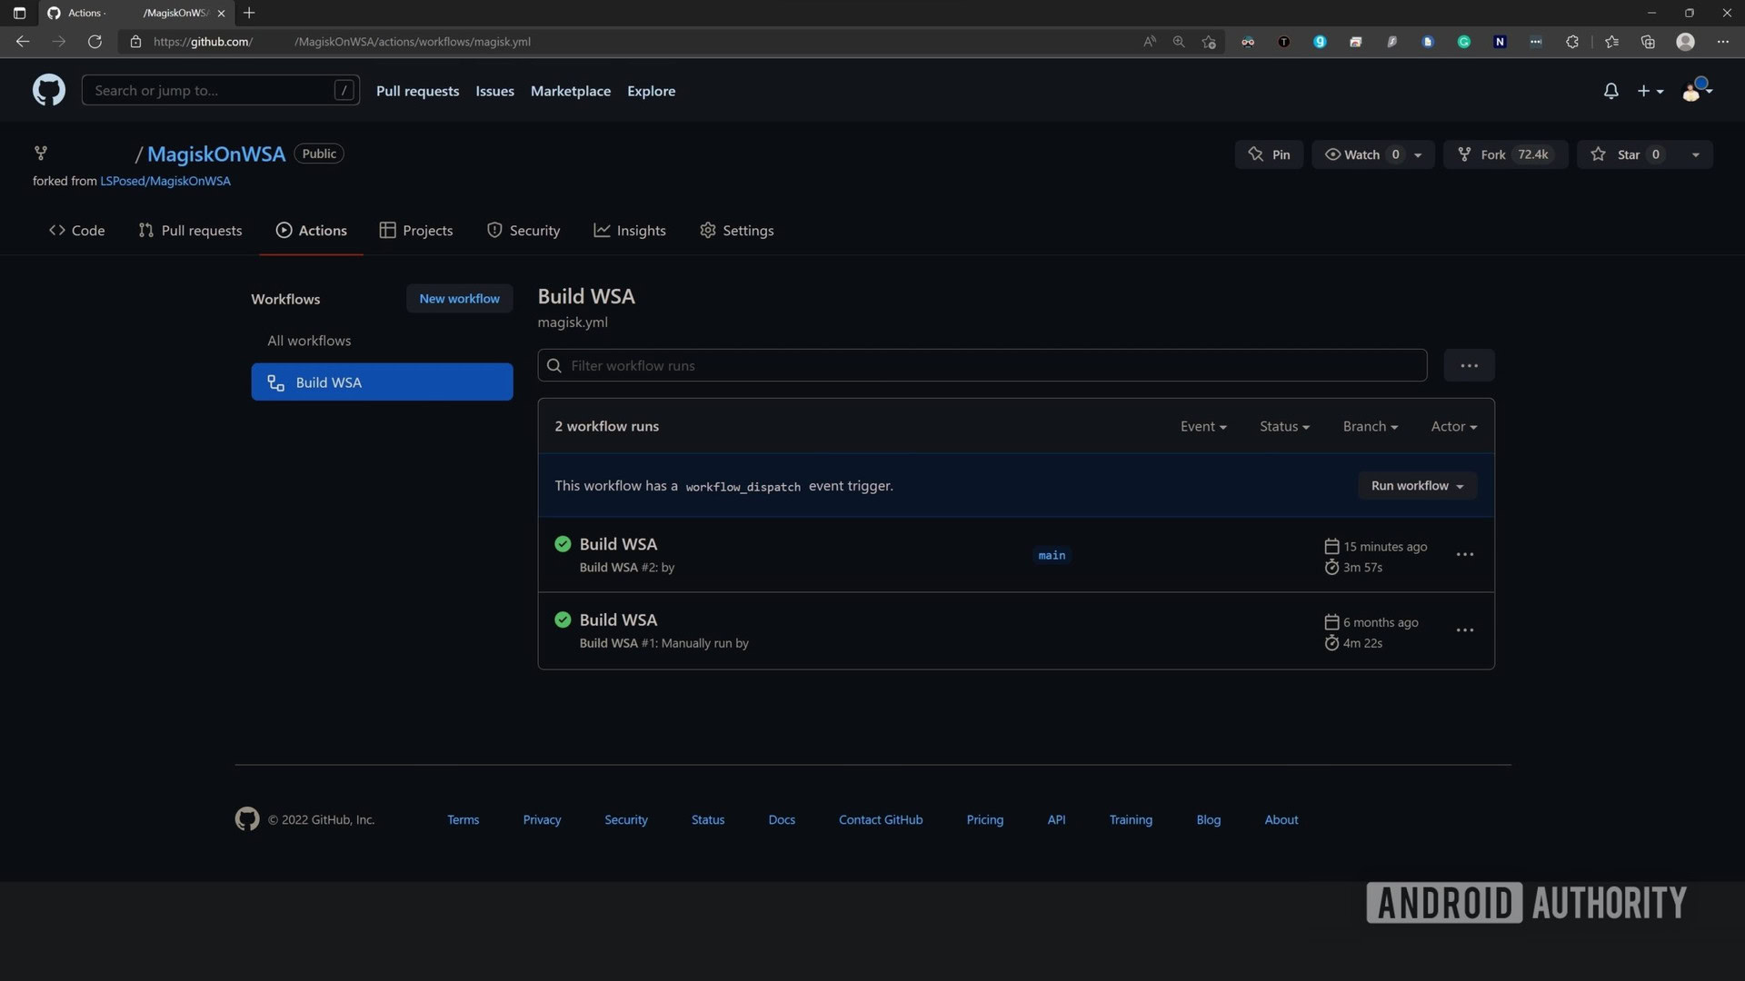Expand the Event filter dropdown
The height and width of the screenshot is (981, 1745).
pyautogui.click(x=1202, y=427)
